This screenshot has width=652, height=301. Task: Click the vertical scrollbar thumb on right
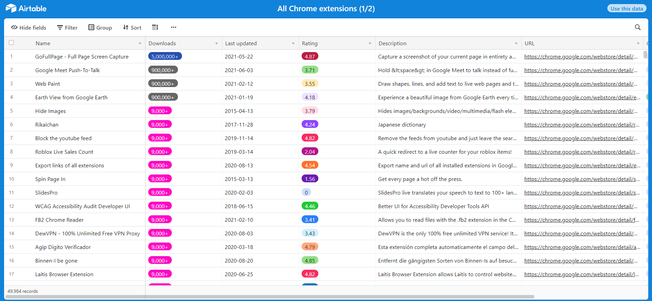coord(645,54)
